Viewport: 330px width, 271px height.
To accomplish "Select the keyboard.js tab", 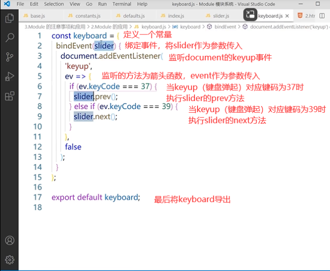I will point(270,16).
